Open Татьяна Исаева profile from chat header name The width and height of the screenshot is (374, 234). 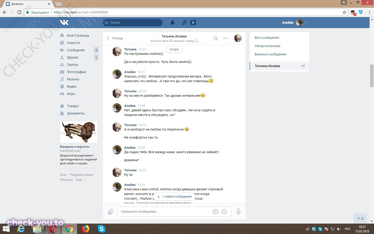point(174,36)
